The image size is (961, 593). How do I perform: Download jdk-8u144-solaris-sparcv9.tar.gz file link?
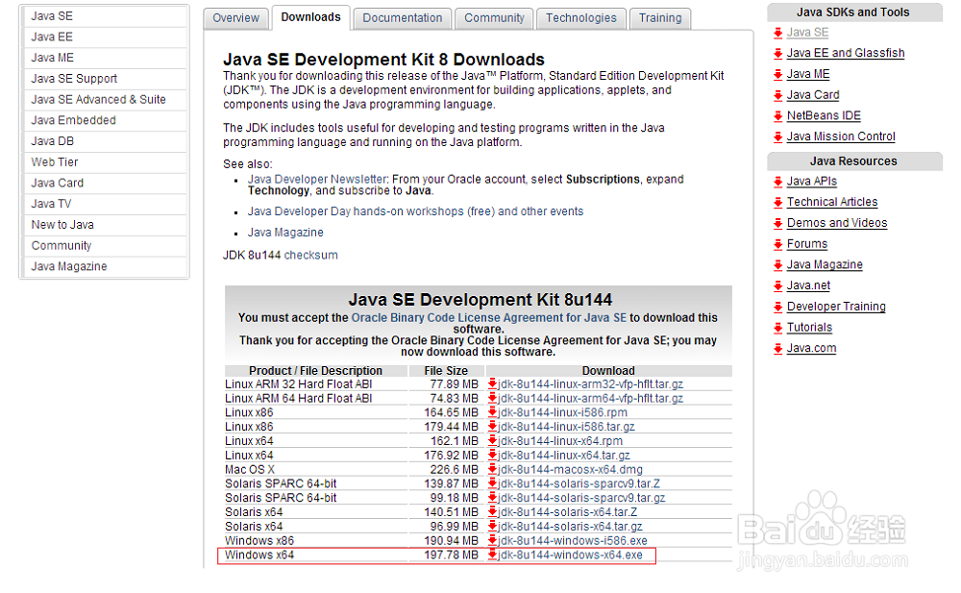coord(581,497)
